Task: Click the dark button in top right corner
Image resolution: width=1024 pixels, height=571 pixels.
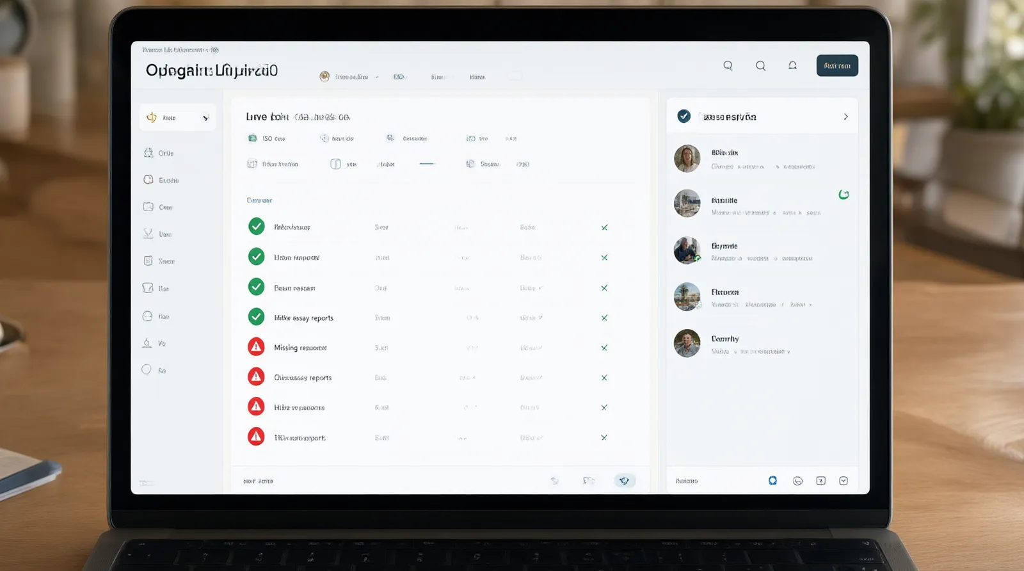Action: 837,65
